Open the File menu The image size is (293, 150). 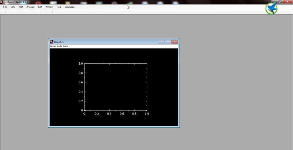click(x=5, y=7)
